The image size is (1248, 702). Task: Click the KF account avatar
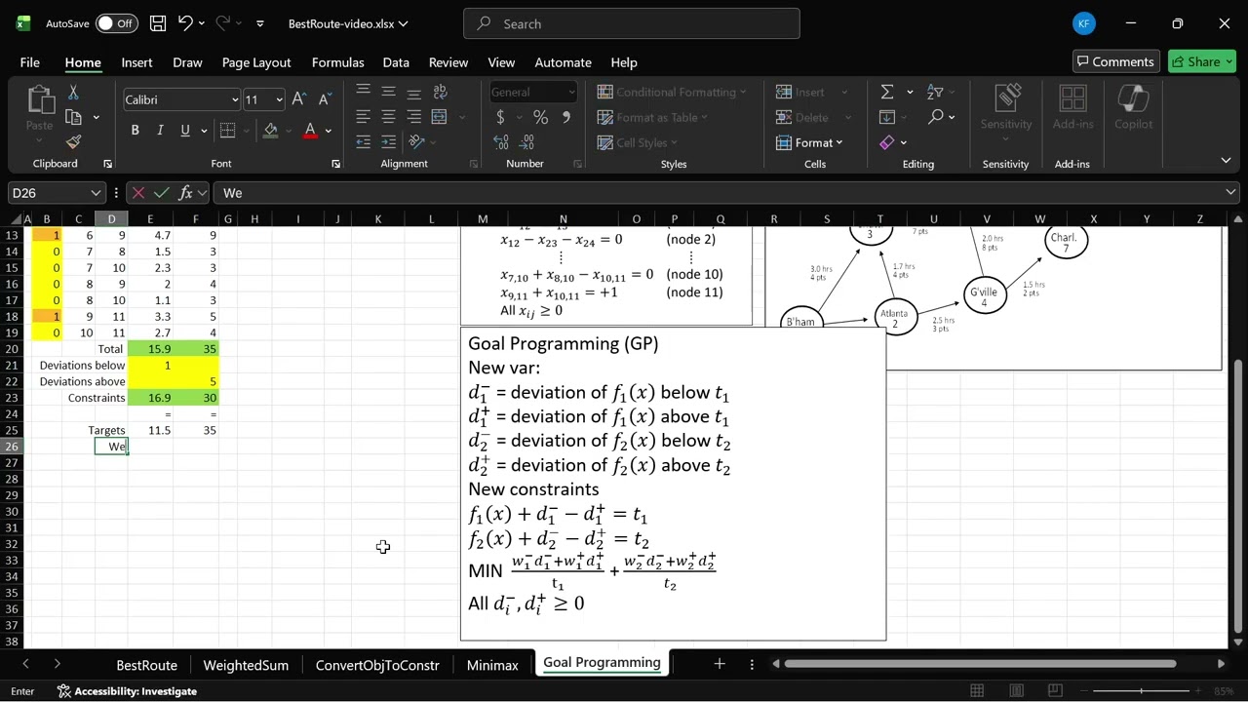(x=1083, y=23)
